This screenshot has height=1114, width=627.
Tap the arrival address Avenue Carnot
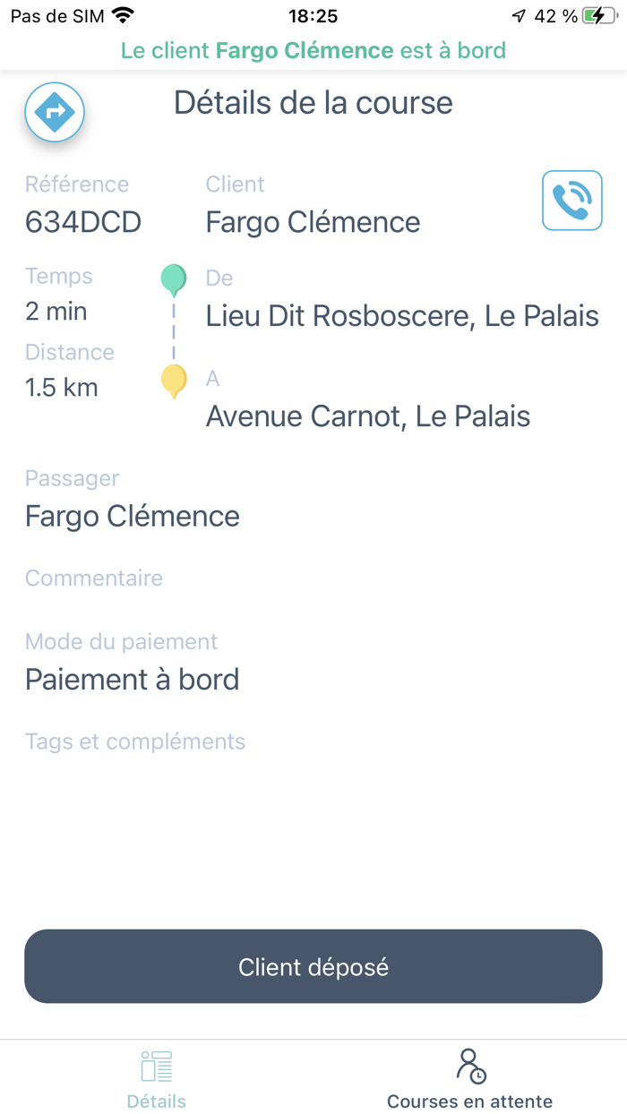368,416
